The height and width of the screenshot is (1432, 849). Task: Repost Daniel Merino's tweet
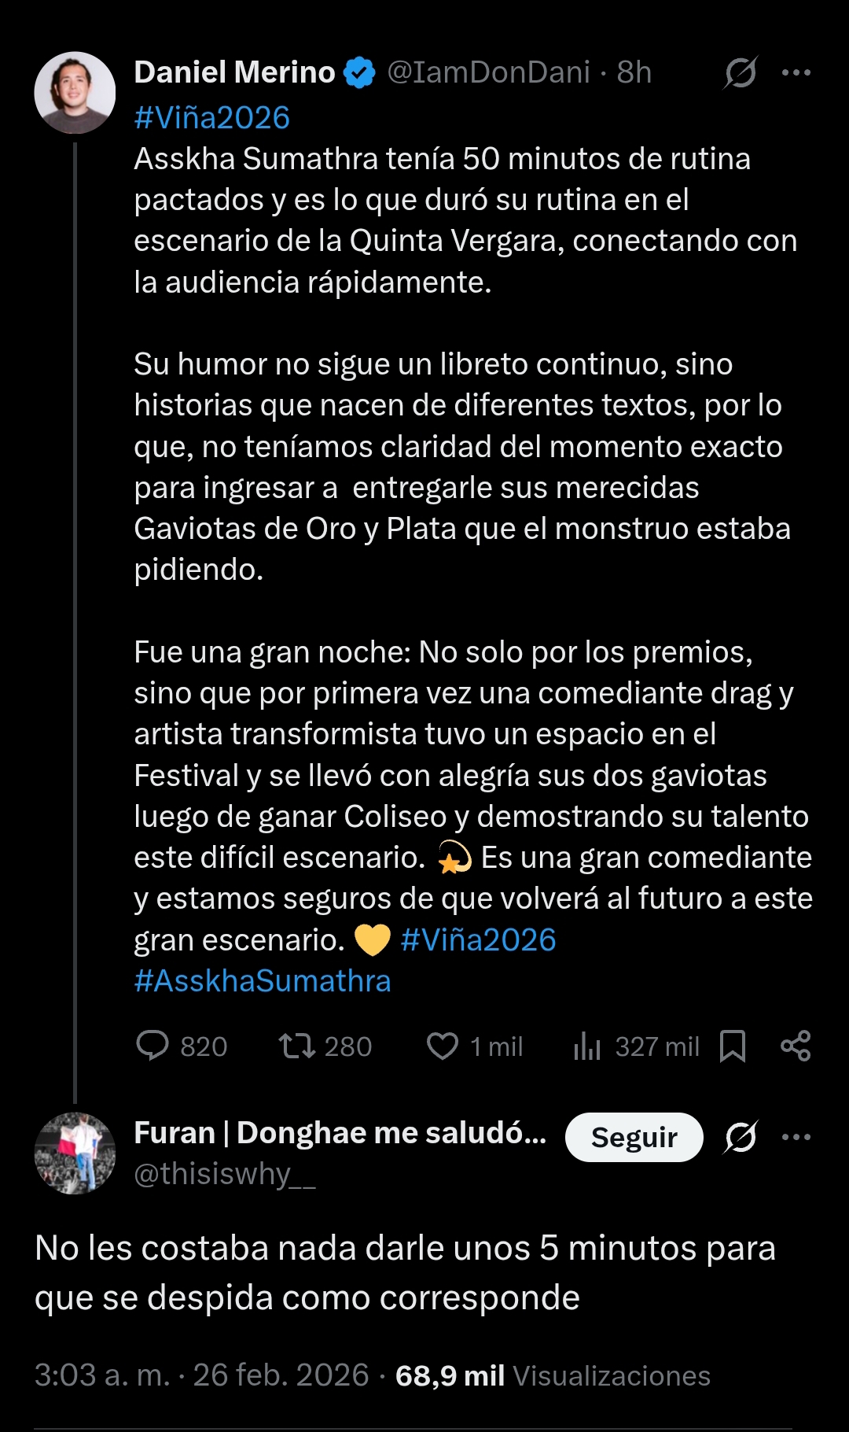point(297,1046)
